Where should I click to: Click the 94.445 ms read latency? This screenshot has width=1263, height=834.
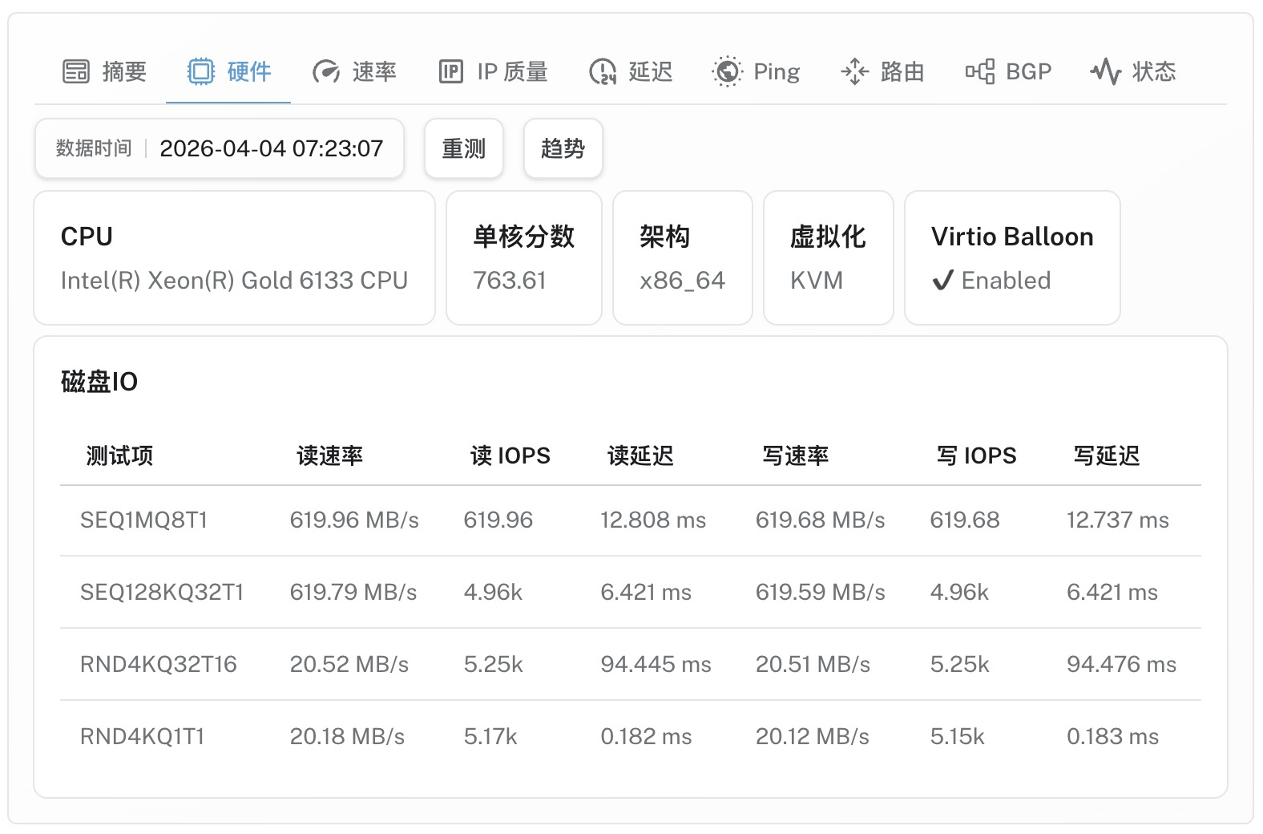pos(656,665)
